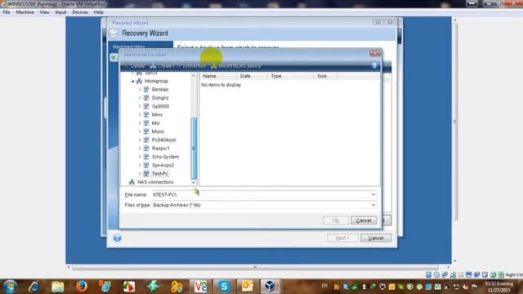Select Test-Pc in the network tree
Screen dimensions: 523x294
[x=160, y=174]
